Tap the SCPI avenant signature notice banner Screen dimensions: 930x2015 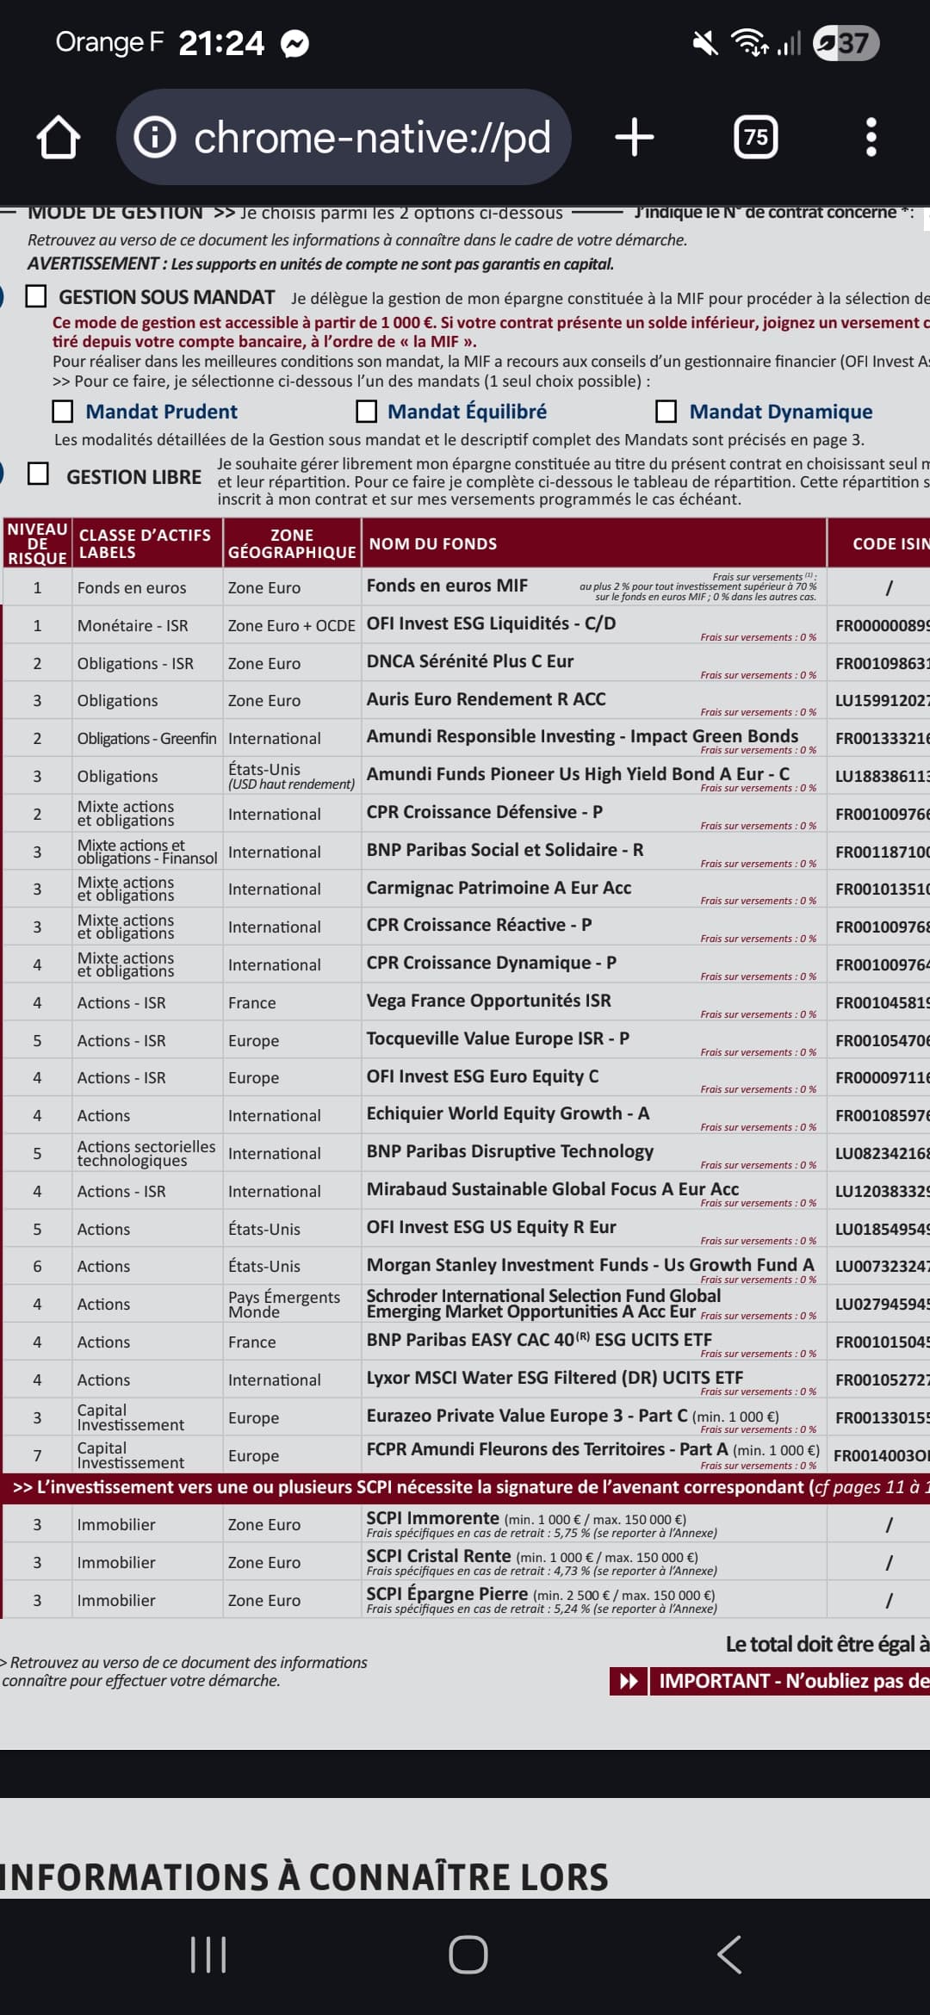pos(466,1487)
